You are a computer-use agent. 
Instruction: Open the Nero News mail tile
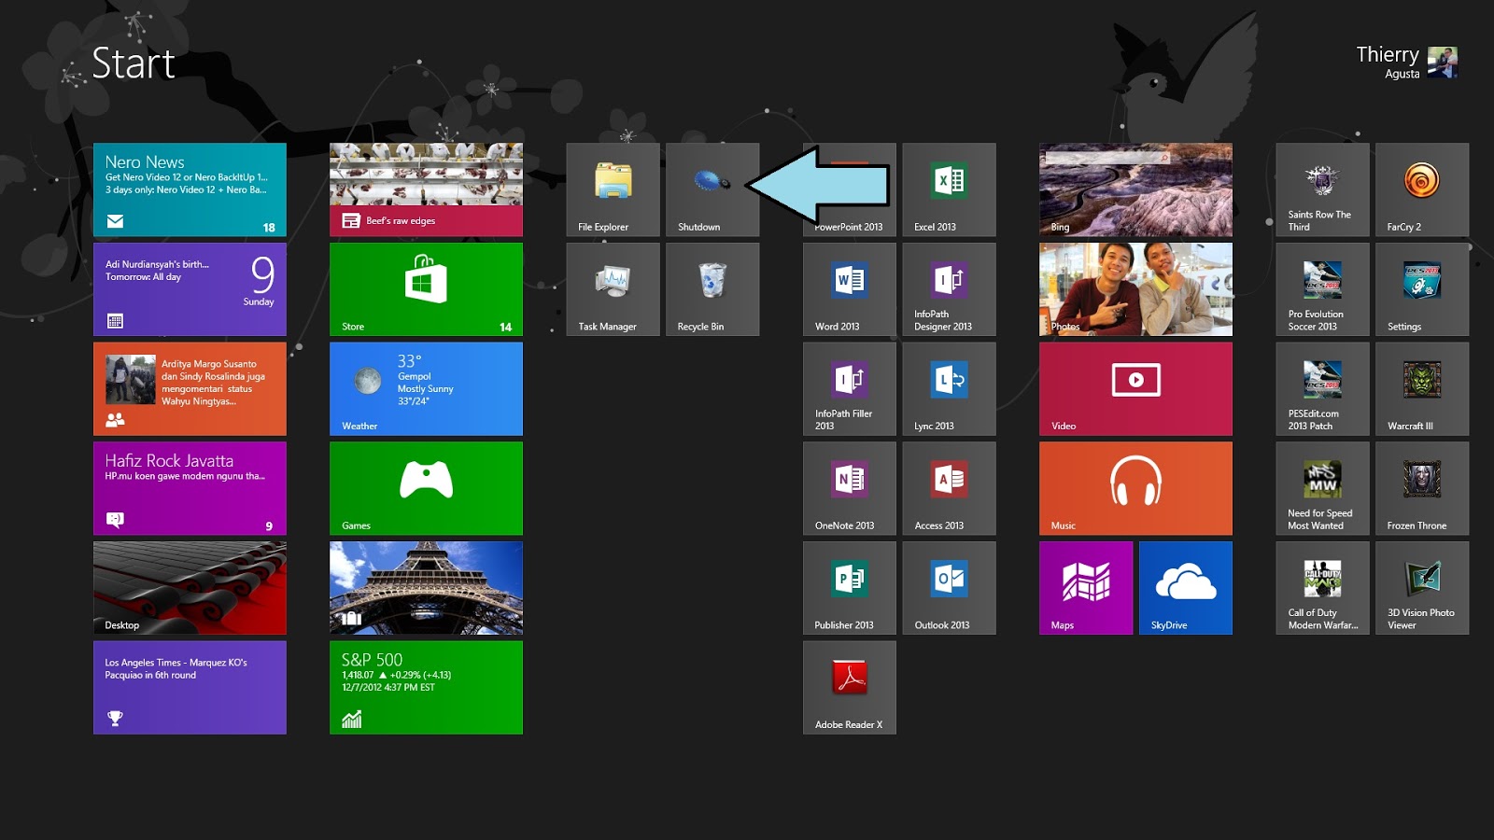(190, 189)
